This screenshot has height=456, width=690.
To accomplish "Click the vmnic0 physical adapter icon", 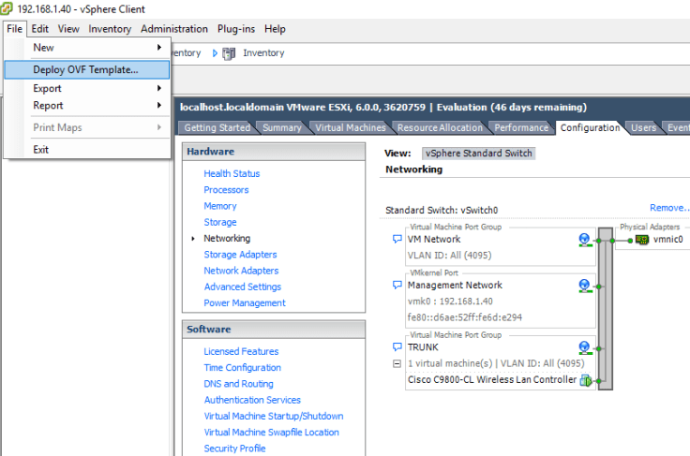I will pos(642,240).
